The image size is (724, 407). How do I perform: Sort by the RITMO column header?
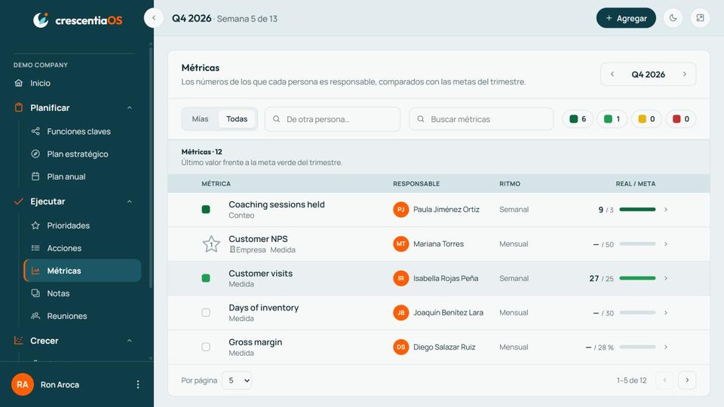tap(510, 184)
